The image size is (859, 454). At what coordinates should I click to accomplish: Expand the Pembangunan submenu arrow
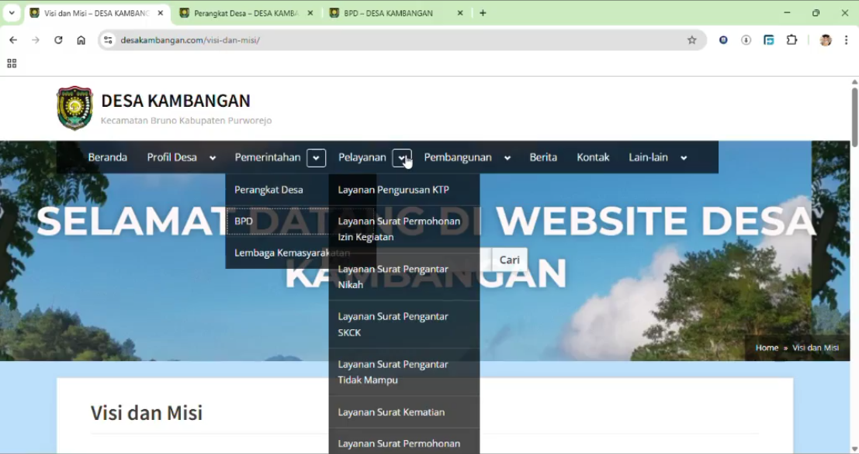(507, 158)
